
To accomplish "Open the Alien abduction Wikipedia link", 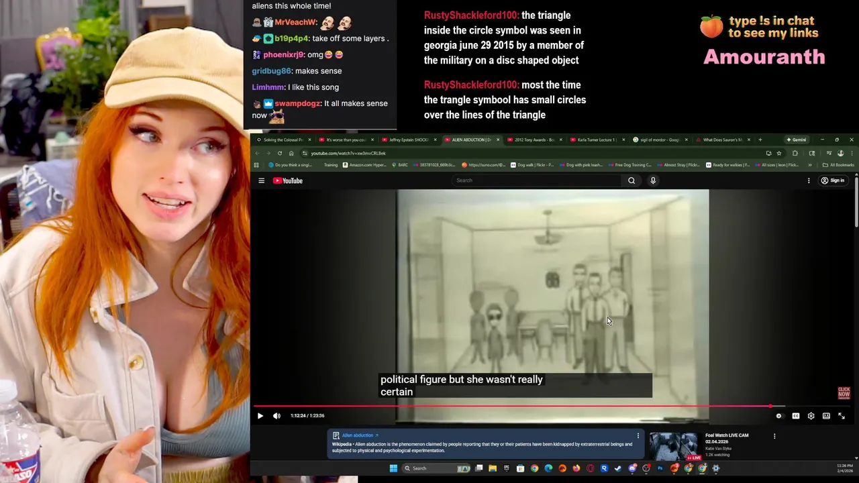I will click(x=359, y=435).
